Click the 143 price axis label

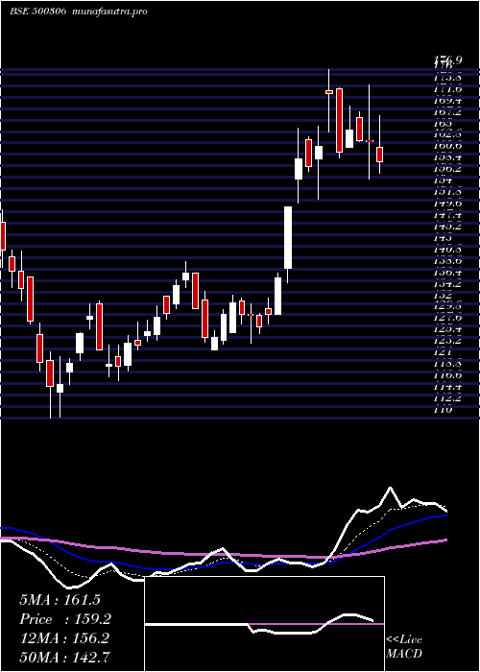click(x=444, y=238)
